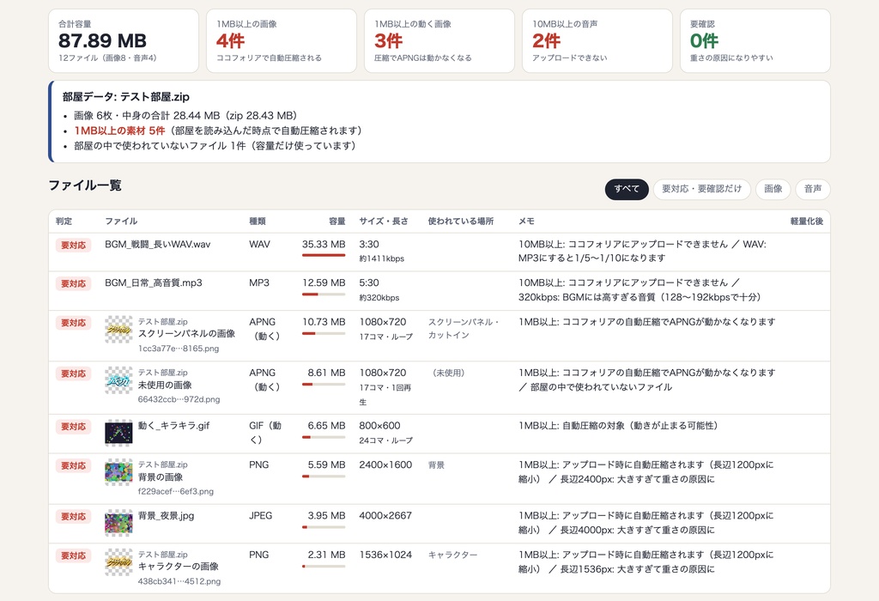Open thumbnail of 動く_キラキラ.gif
Image resolution: width=879 pixels, height=601 pixels.
tap(118, 433)
